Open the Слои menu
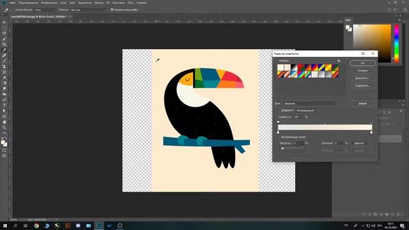The image size is (409, 230). click(63, 3)
